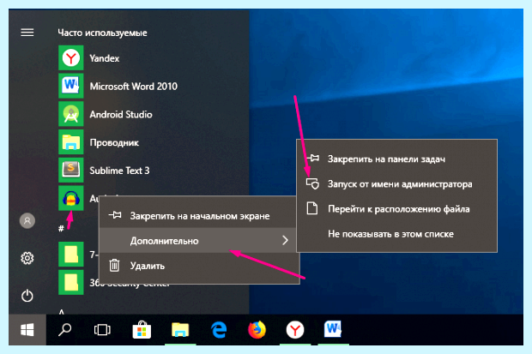Click the Часто используемые heading
Viewport: 532px width, 354px height.
click(102, 33)
